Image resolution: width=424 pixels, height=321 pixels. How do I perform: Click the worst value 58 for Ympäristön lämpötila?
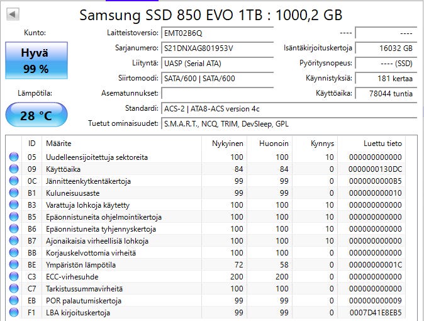tap(284, 265)
